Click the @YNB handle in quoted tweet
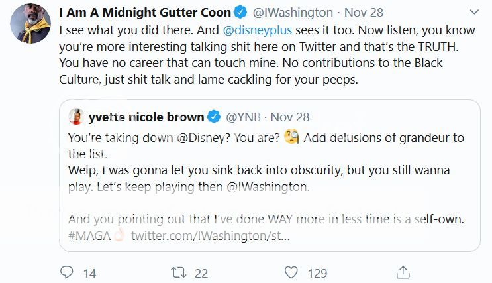 coord(242,117)
